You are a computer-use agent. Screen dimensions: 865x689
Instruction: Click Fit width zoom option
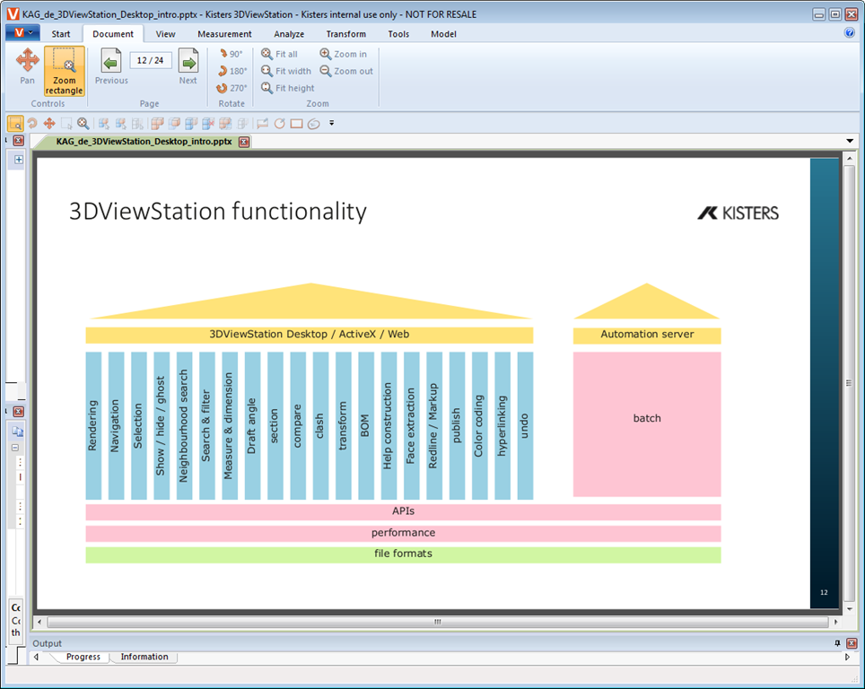click(285, 71)
